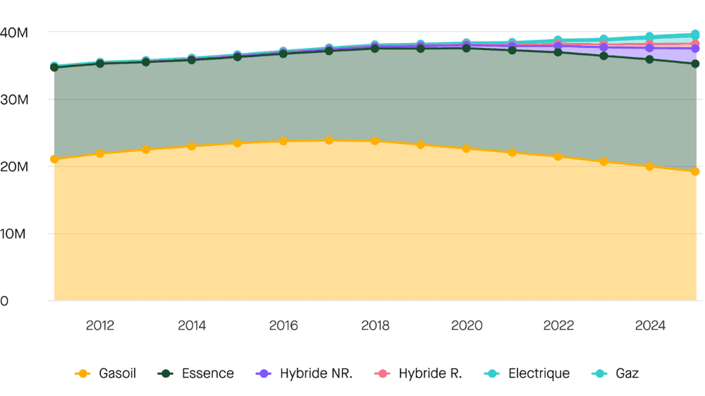Select the Gasoil point at 2018
This screenshot has height=396, width=705.
(x=375, y=141)
